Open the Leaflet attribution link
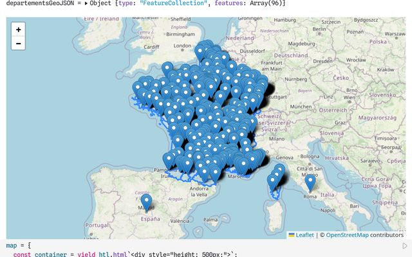 pos(304,235)
